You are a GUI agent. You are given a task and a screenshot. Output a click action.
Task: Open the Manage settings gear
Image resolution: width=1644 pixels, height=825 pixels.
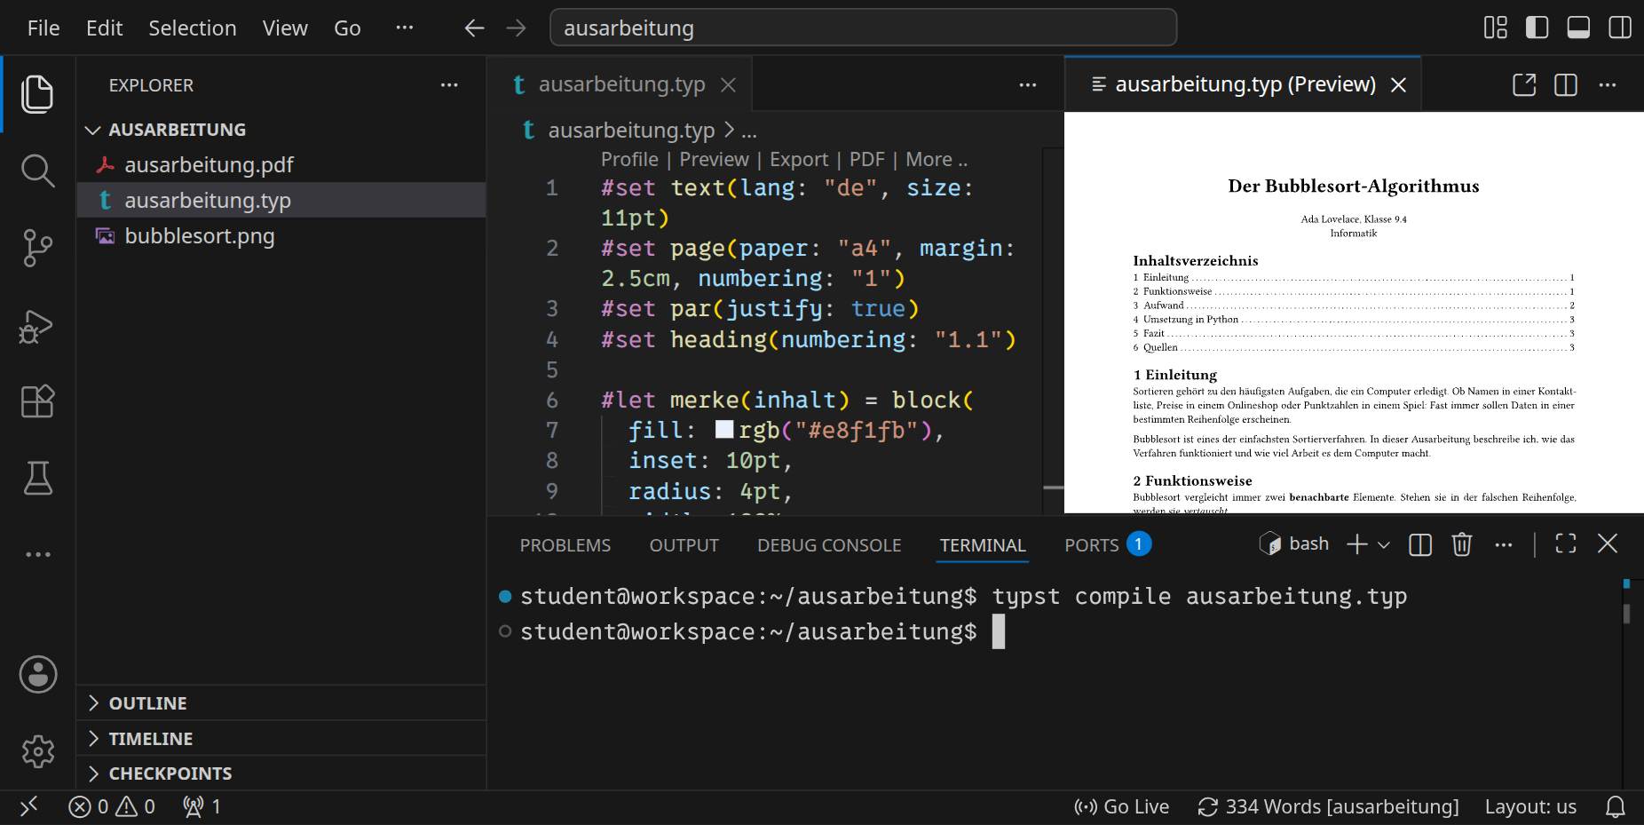(x=38, y=751)
